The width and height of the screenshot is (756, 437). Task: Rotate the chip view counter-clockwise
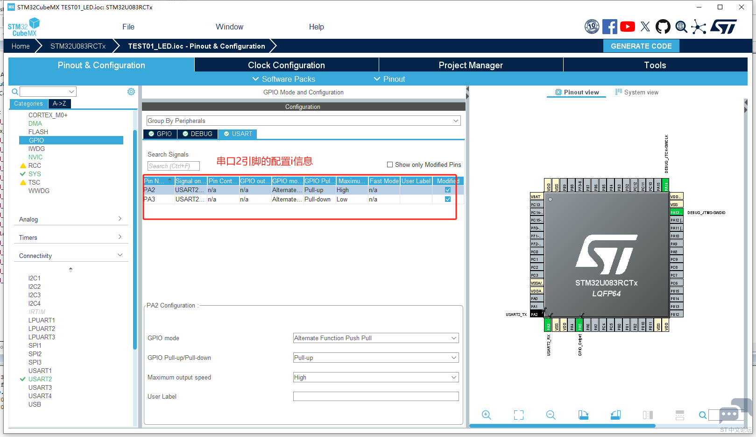[x=615, y=415]
